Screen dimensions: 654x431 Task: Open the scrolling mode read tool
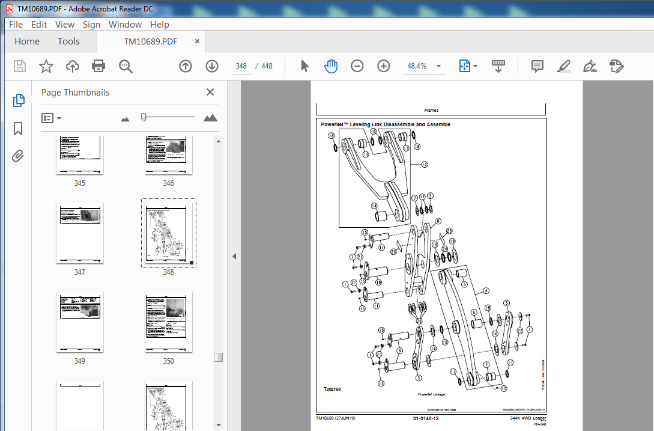498,66
